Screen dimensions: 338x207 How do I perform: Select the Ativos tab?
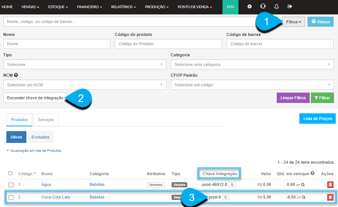16,137
